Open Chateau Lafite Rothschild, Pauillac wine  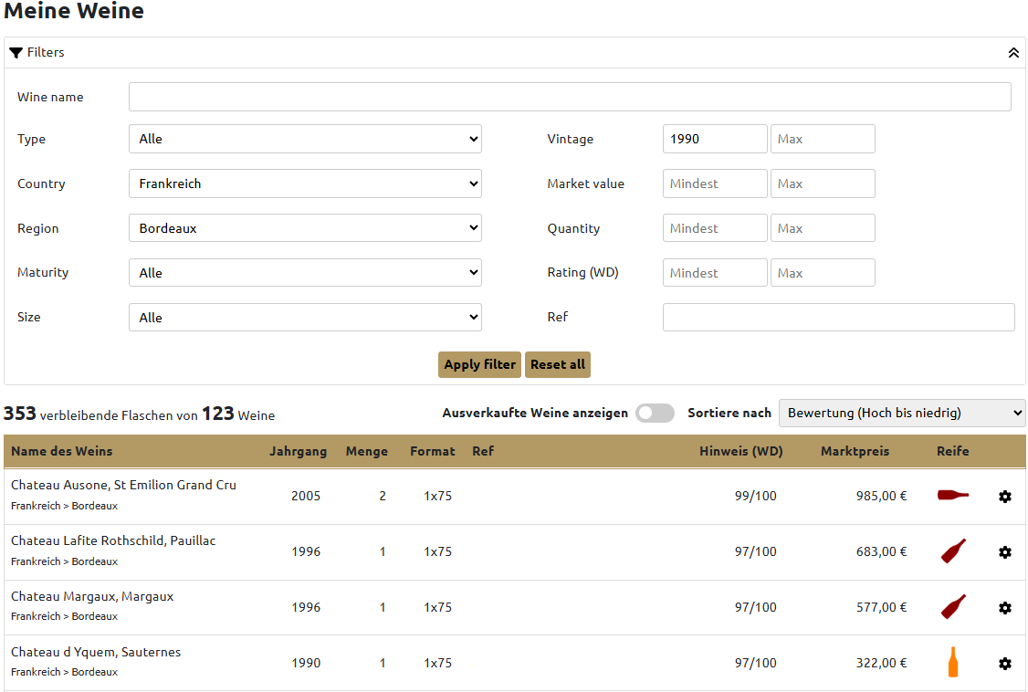[x=113, y=540]
